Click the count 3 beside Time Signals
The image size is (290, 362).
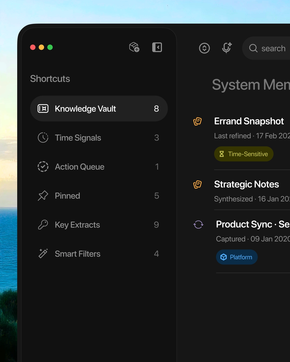click(157, 138)
